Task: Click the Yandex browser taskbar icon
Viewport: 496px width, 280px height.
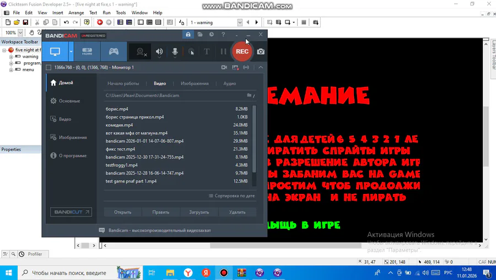Action: [188, 273]
